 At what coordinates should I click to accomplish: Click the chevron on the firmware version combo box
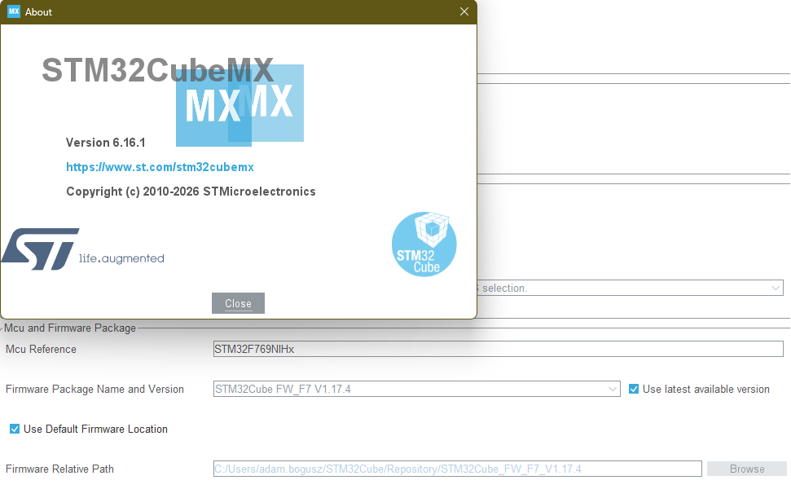click(x=612, y=389)
